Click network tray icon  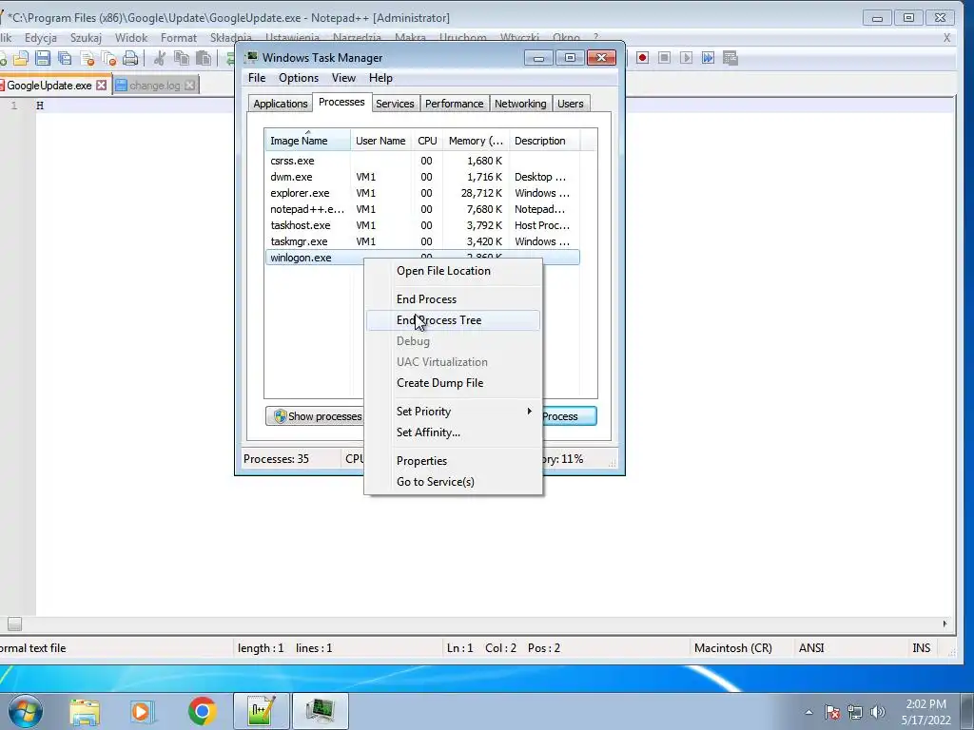(x=855, y=712)
